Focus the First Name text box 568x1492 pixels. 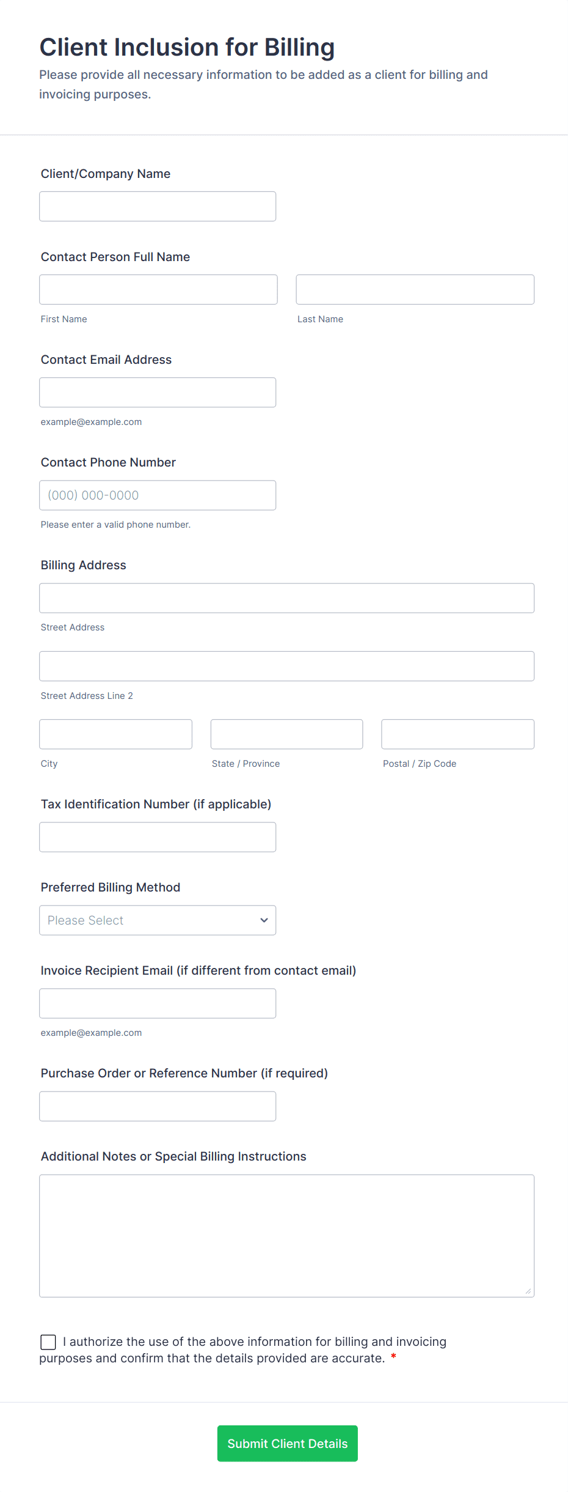coord(158,290)
